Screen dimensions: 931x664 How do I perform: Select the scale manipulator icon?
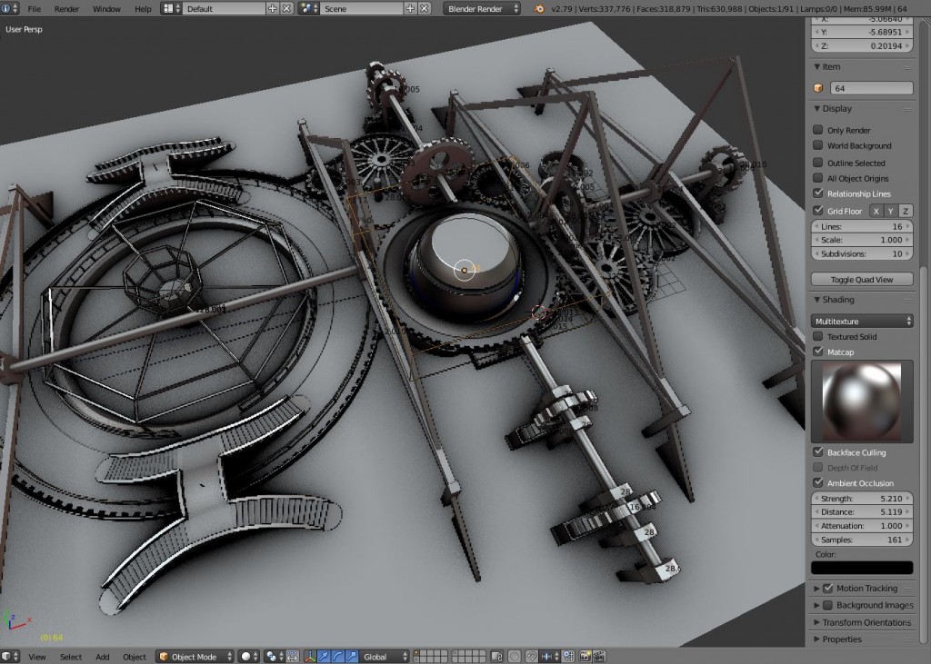click(351, 657)
